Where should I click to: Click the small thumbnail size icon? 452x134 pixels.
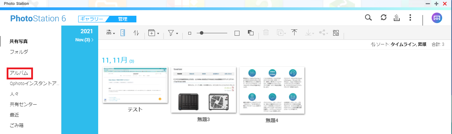click(190, 33)
